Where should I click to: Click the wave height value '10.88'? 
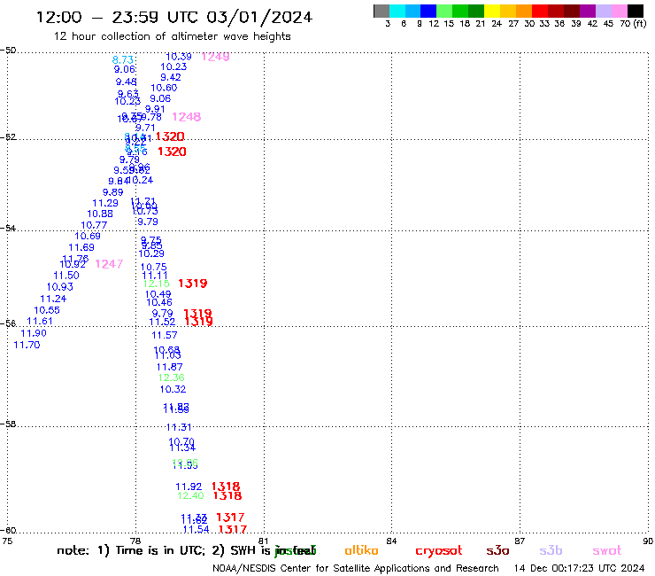[x=100, y=214]
